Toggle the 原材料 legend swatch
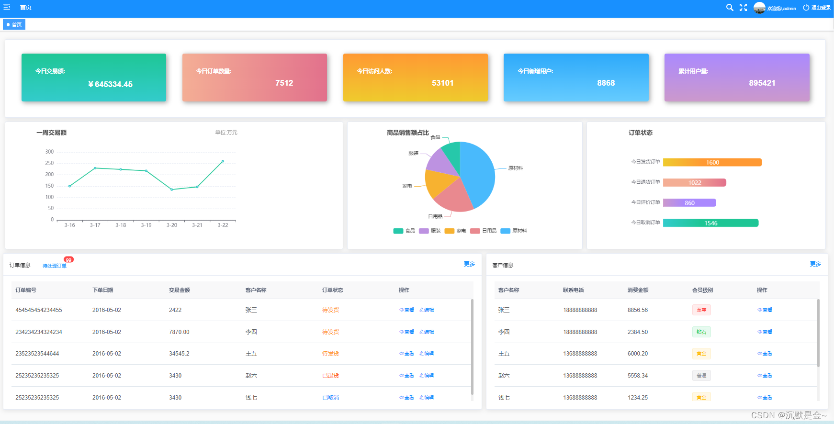Viewport: 834px width, 424px height. point(506,231)
